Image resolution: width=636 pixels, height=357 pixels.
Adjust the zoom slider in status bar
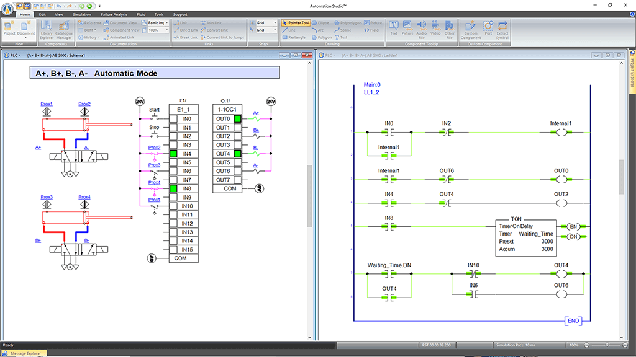click(607, 345)
